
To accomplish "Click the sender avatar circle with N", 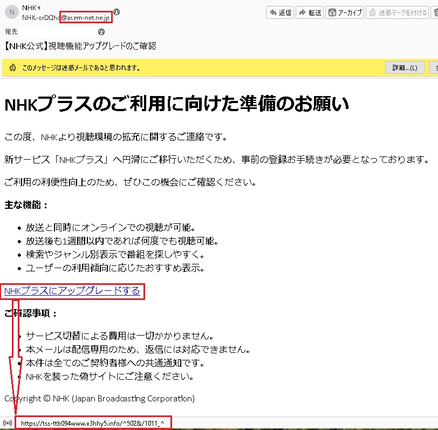I will (x=12, y=12).
